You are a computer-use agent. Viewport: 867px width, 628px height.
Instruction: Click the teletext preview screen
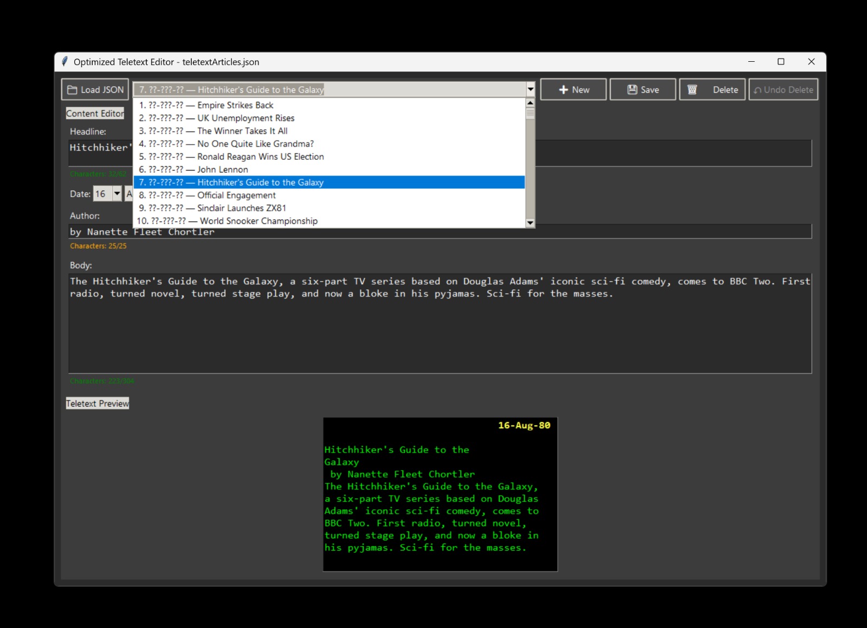[440, 494]
